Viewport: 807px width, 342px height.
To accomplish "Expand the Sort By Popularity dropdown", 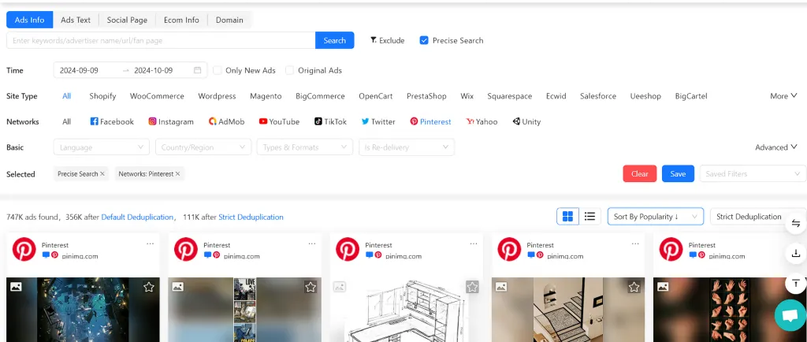I will (x=655, y=217).
